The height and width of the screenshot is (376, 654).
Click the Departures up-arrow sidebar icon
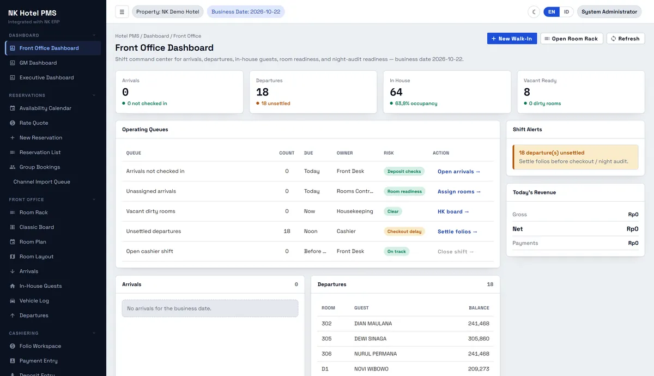(13, 315)
